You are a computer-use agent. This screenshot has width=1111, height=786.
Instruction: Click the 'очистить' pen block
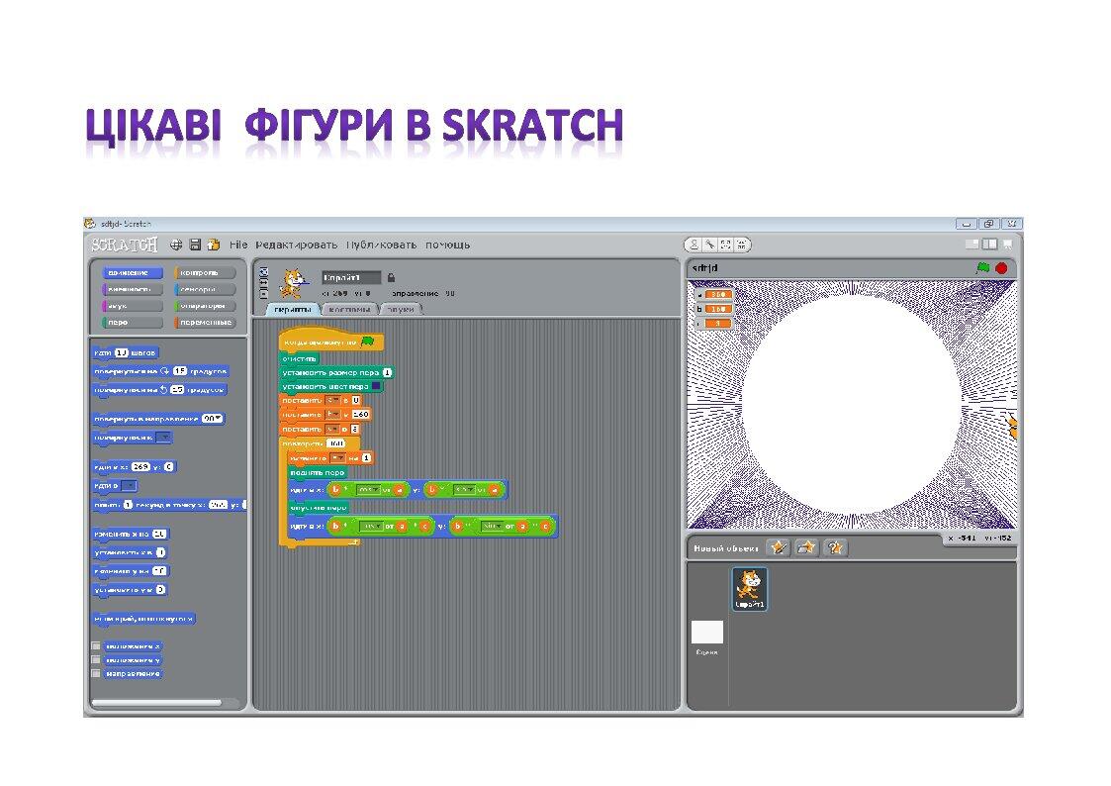click(300, 358)
